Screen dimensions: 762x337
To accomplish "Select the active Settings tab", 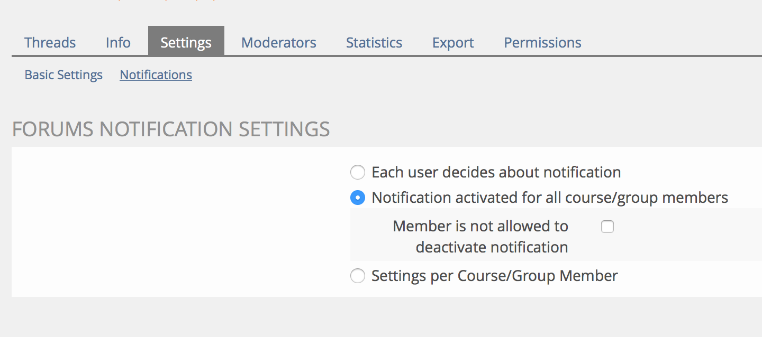I will coord(186,42).
